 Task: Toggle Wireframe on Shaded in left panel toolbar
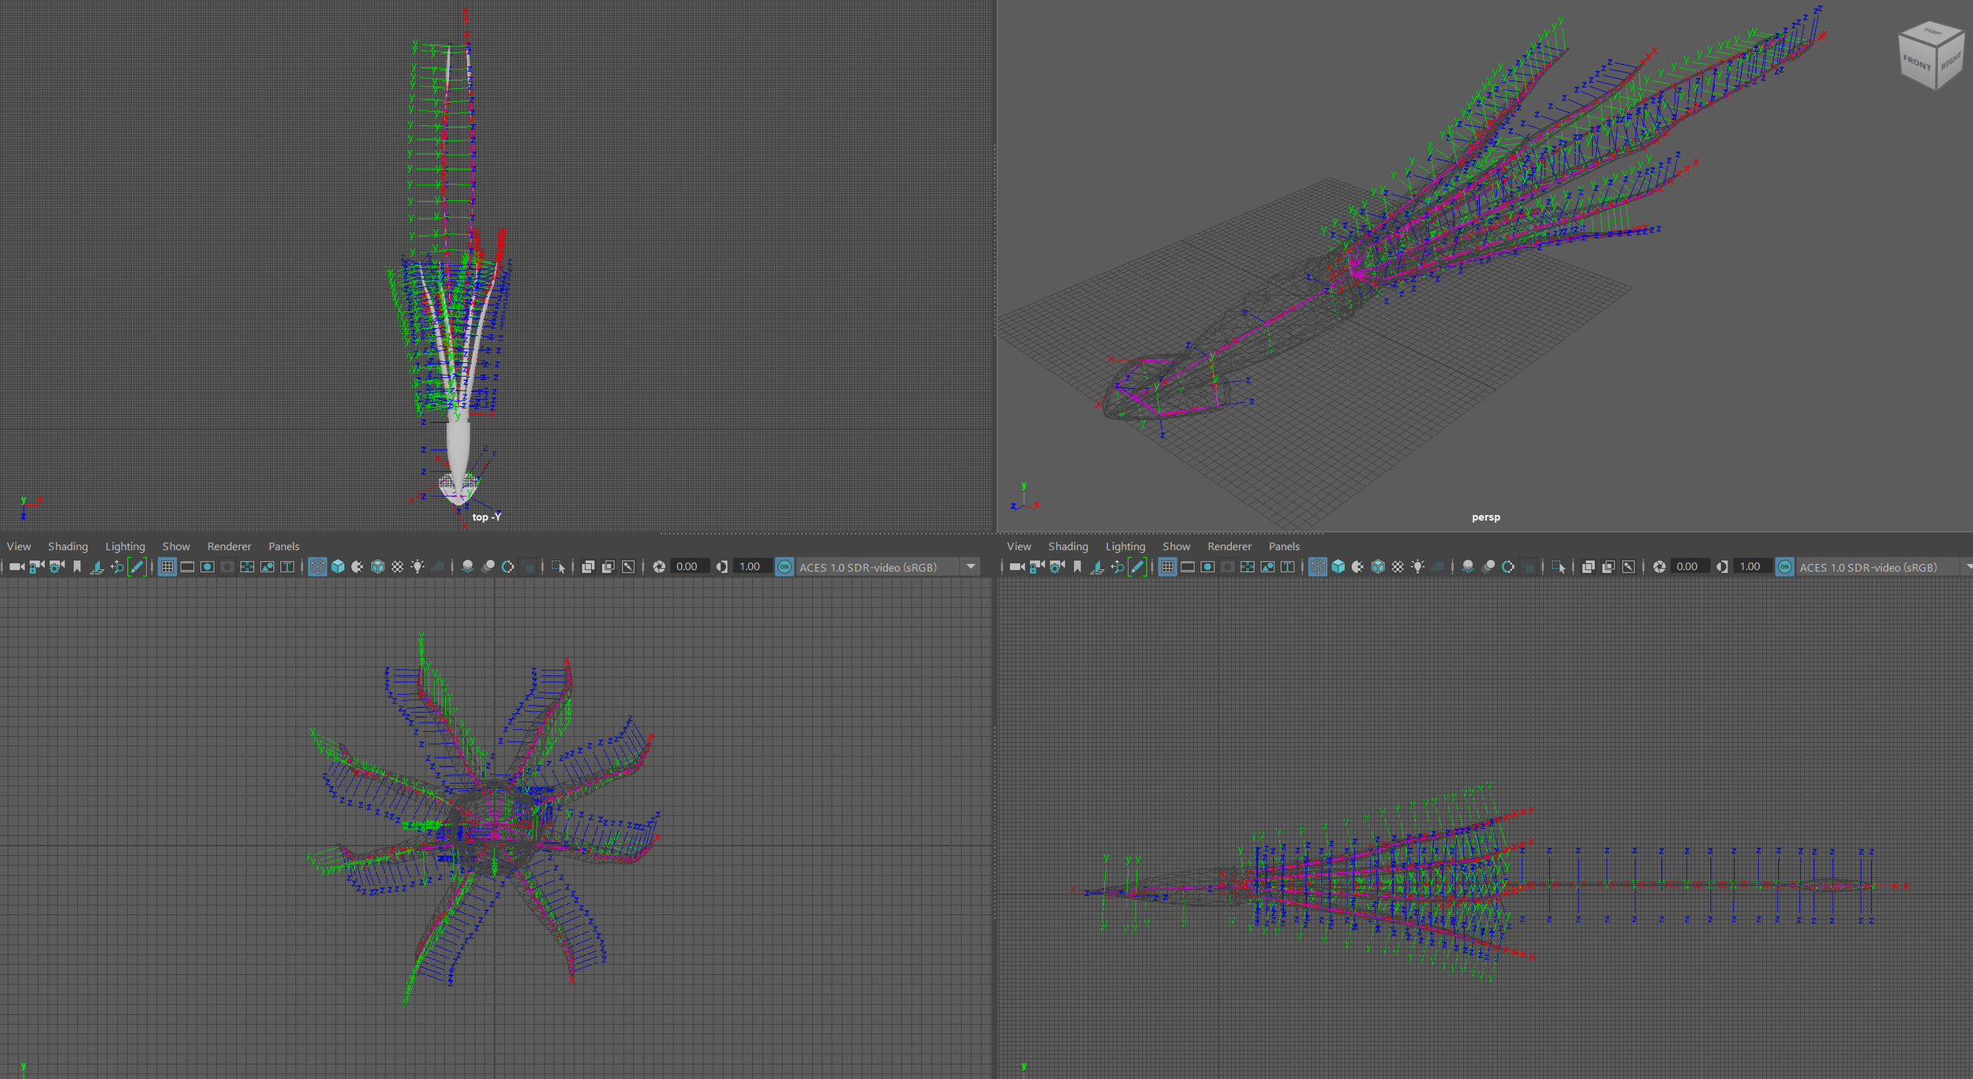point(377,566)
